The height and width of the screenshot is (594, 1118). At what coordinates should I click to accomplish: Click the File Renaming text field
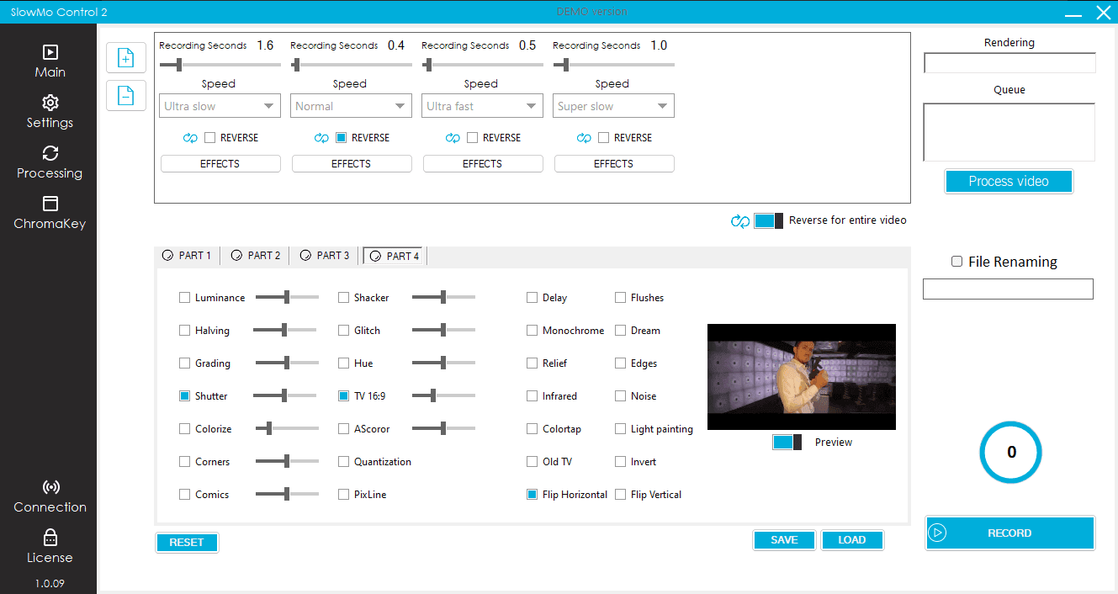pyautogui.click(x=1008, y=289)
